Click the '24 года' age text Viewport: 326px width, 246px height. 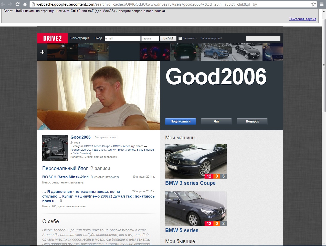click(75, 142)
